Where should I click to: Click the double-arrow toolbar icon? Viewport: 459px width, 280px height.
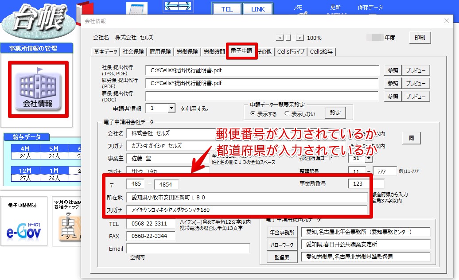click(178, 6)
